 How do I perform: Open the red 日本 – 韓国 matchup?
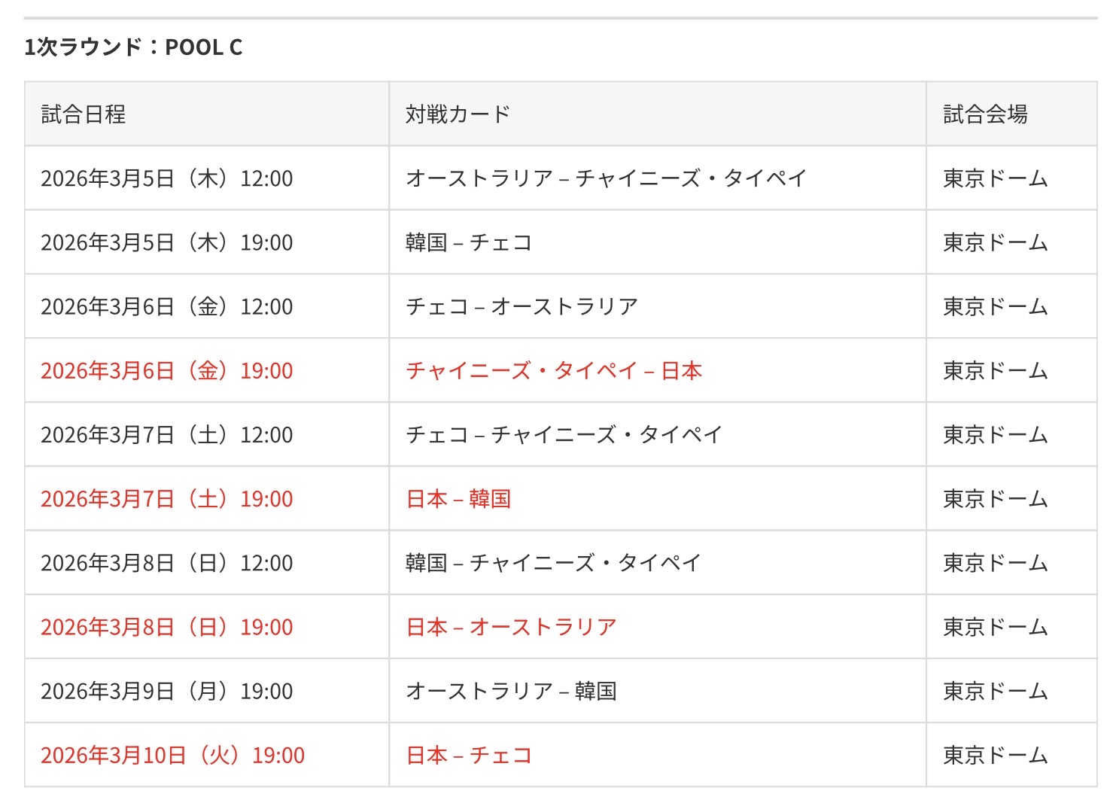(x=458, y=499)
